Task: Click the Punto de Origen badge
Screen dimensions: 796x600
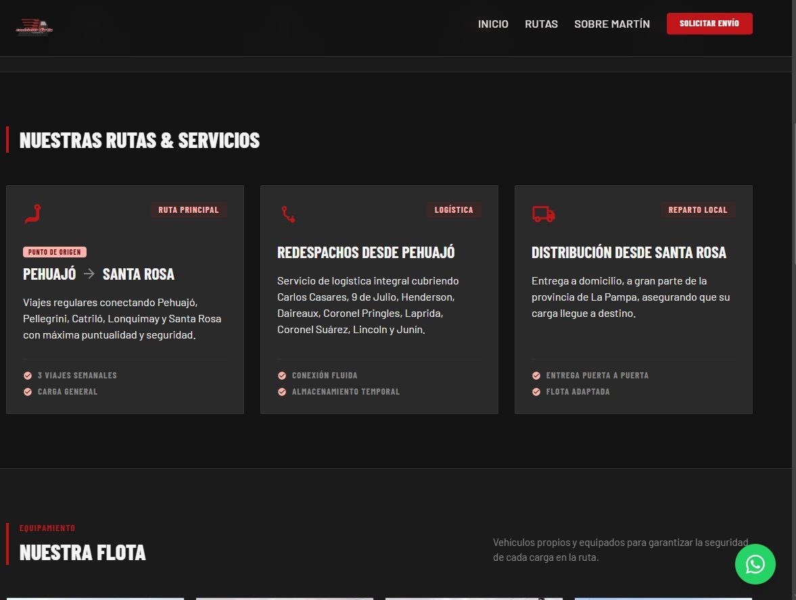Action: (x=54, y=252)
